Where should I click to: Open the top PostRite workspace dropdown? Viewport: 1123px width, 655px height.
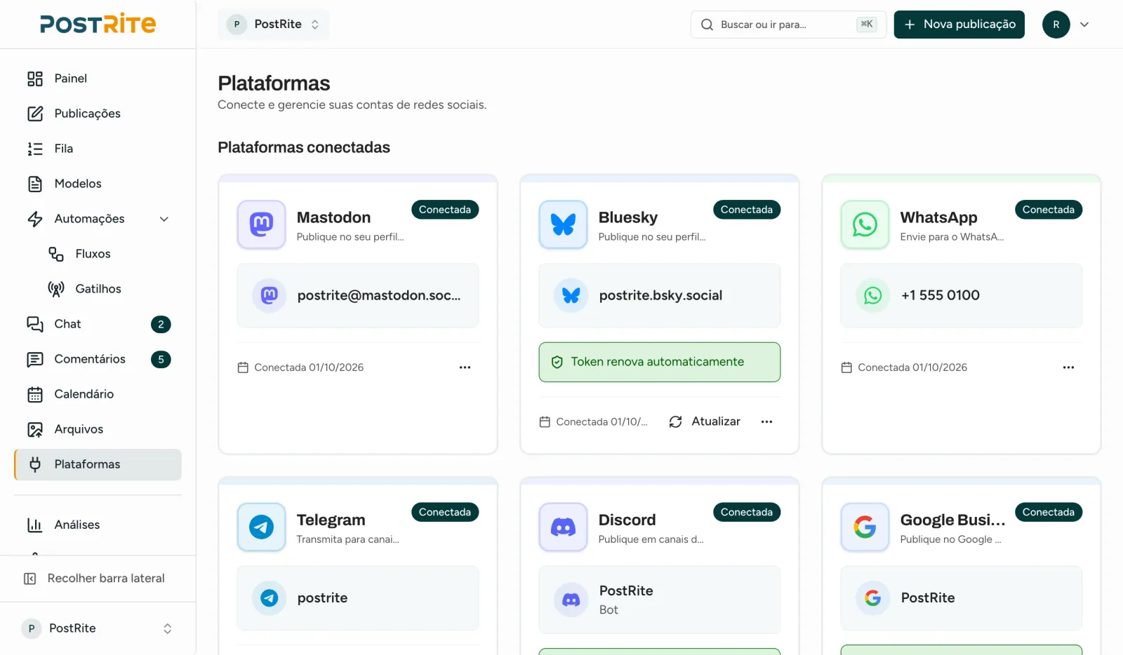[274, 24]
